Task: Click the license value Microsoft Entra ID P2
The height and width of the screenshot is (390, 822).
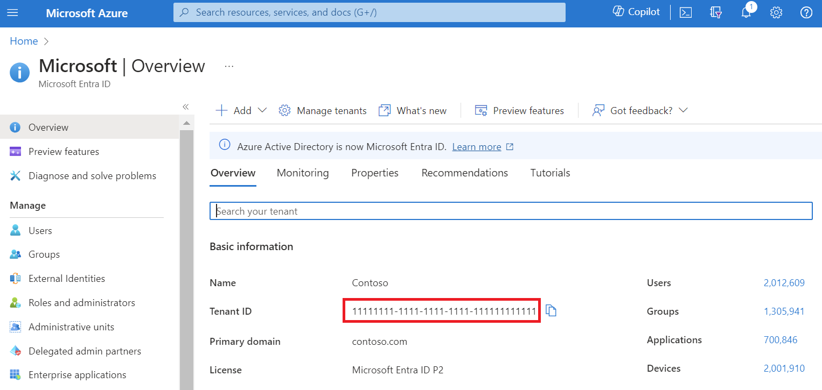Action: click(398, 370)
